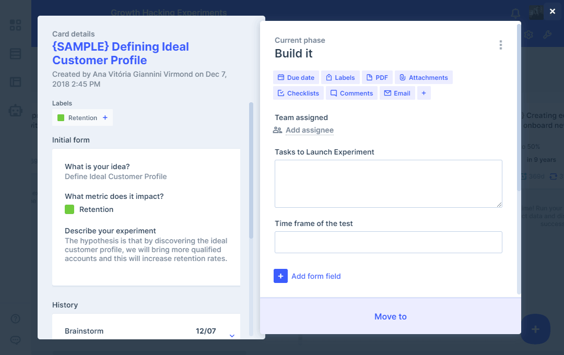
Task: Open the Attachments section
Action: 423,77
